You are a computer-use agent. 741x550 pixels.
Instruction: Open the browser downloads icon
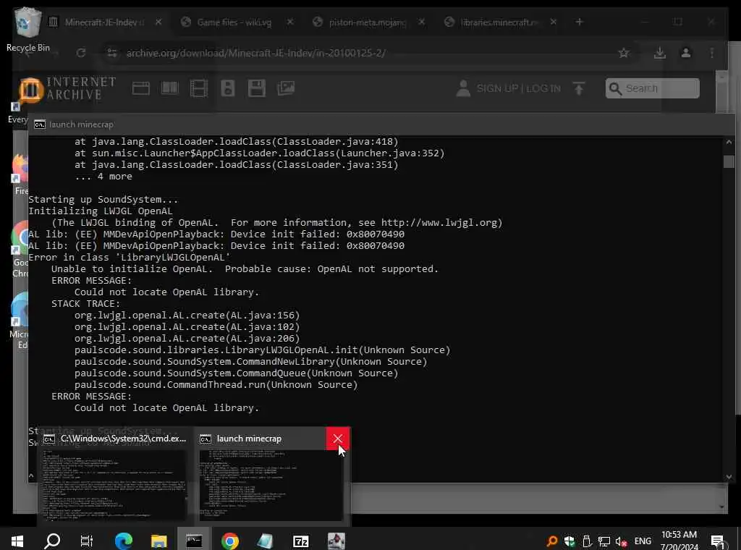point(660,53)
